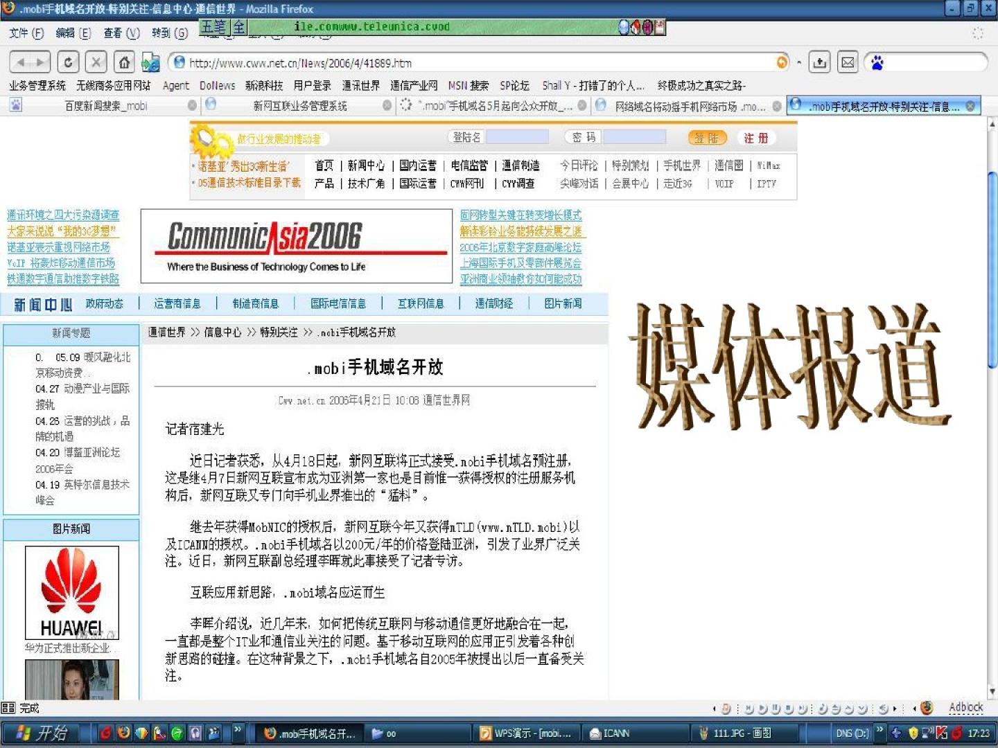Close the 百度新闻搜索_mobi tab

(192, 105)
